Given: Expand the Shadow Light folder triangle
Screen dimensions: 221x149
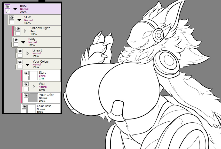Looking at the screenshot, I should click(x=25, y=31).
